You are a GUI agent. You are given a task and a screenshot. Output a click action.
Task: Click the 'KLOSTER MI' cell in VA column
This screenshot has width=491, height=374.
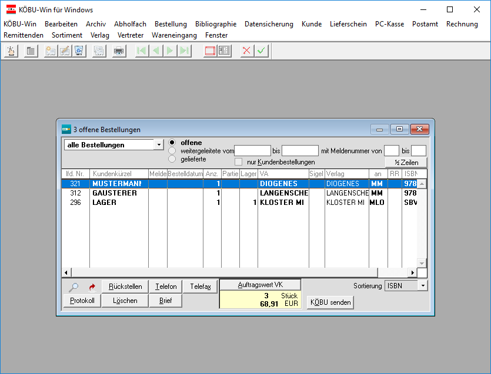pos(283,203)
